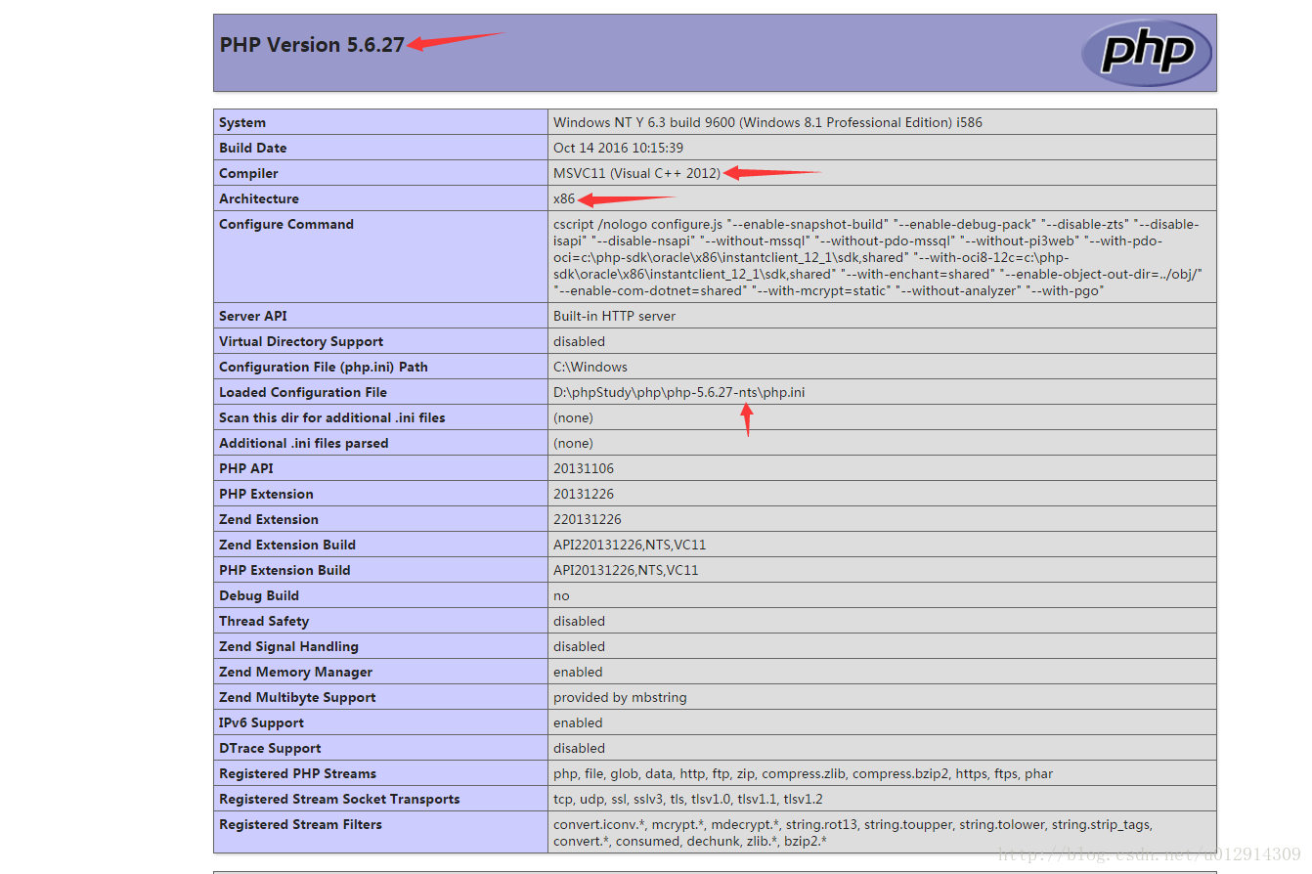
Task: Click the 'Debug Build' label
Action: (259, 595)
